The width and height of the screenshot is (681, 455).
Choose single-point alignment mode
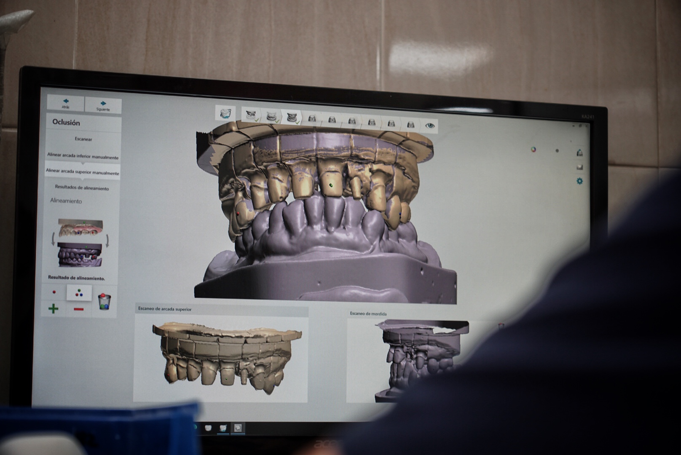(54, 292)
